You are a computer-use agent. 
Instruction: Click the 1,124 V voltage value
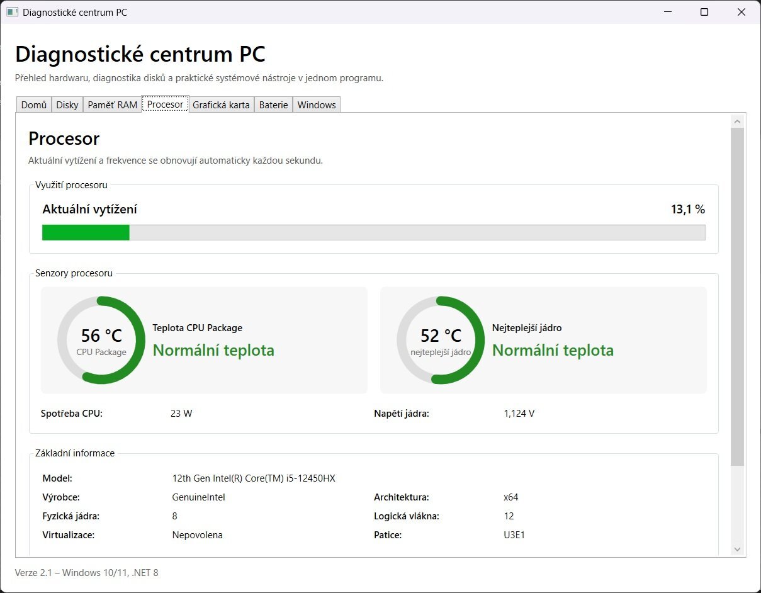click(x=519, y=414)
